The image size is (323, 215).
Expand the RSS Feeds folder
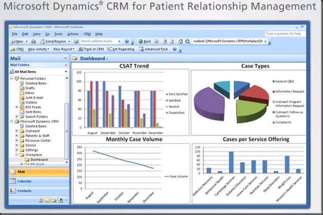click(17, 107)
